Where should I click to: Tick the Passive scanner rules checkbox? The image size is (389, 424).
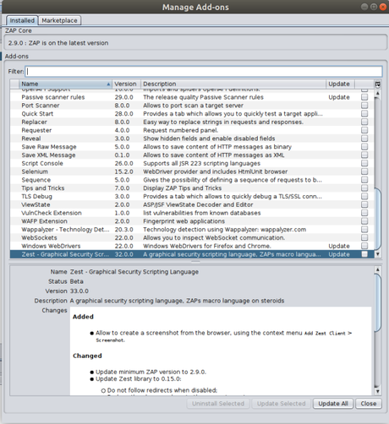coord(364,97)
